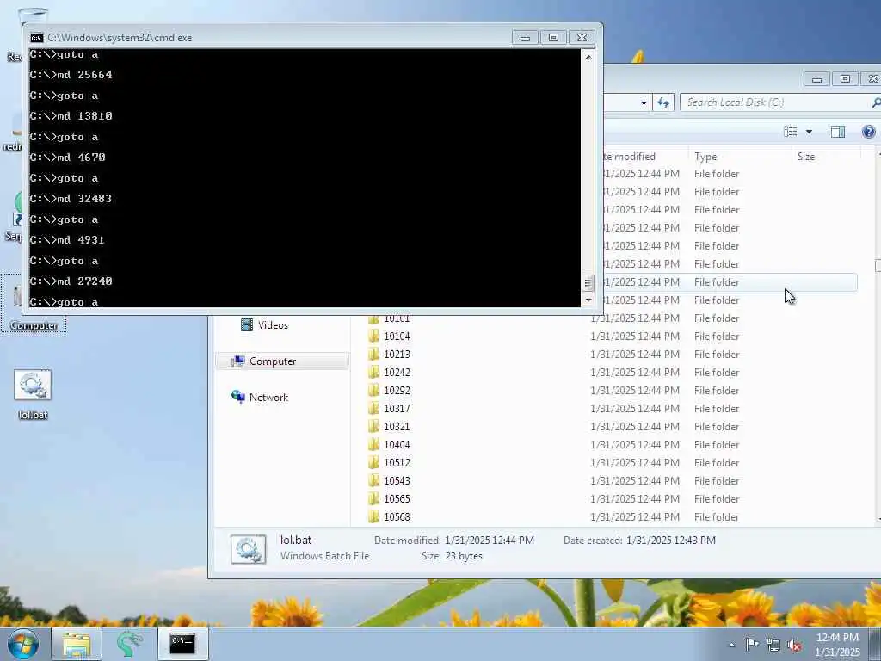Screen dimensions: 881x661
Task: Click Videos library icon
Action: [247, 324]
